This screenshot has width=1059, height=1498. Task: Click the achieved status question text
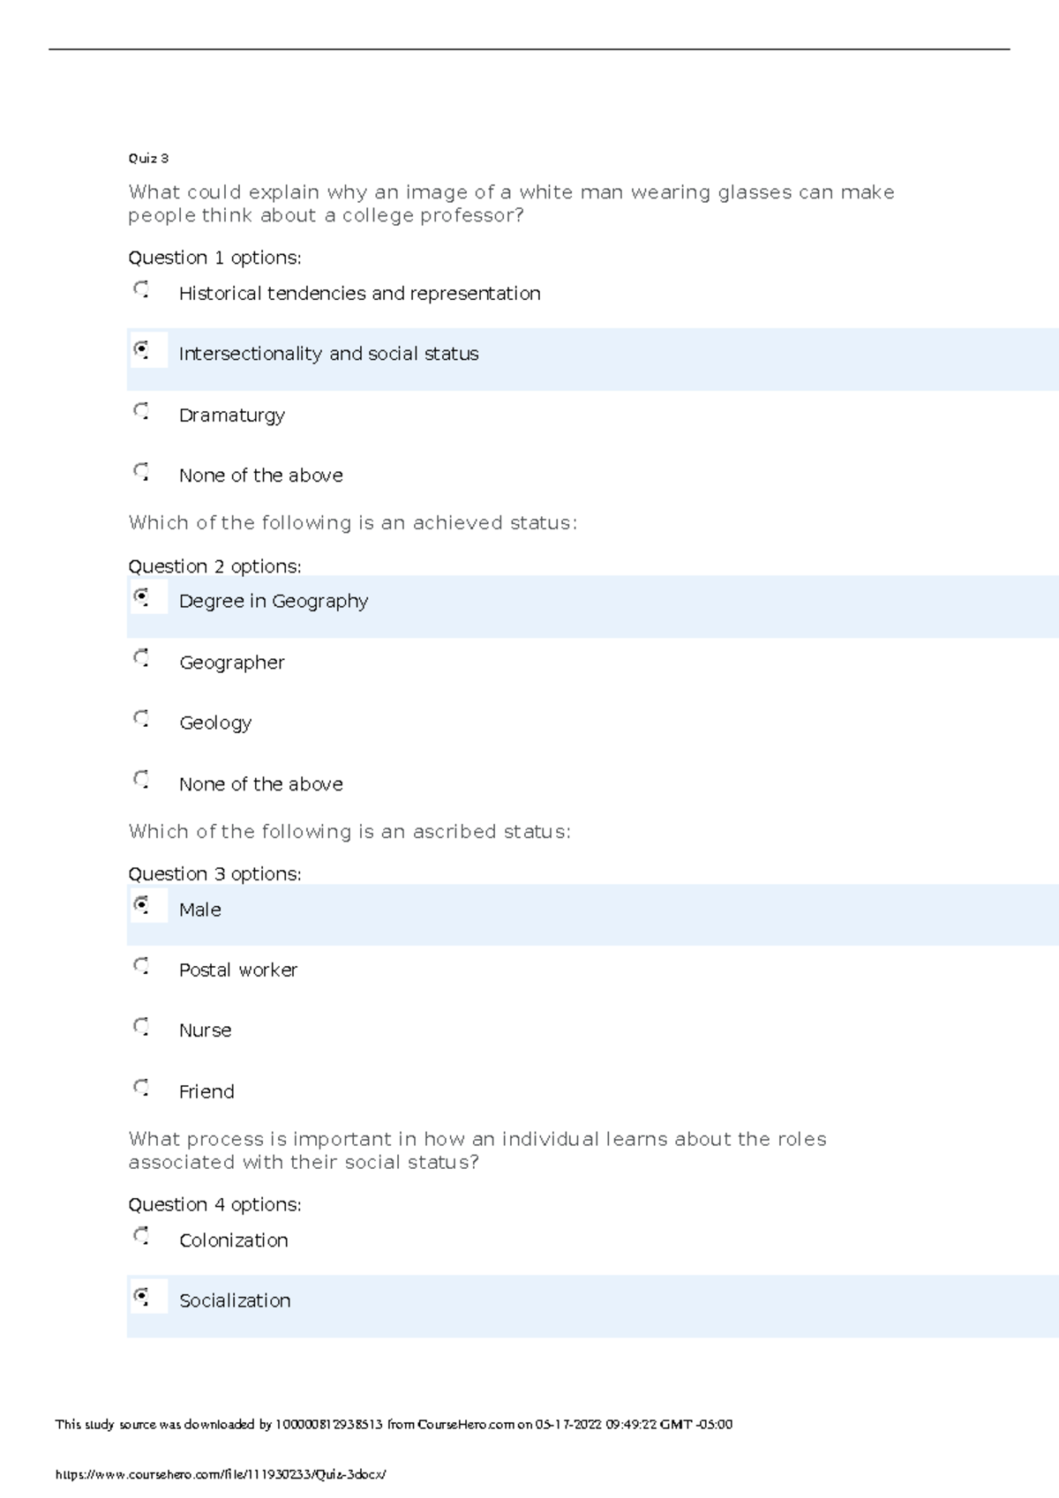[x=353, y=523]
